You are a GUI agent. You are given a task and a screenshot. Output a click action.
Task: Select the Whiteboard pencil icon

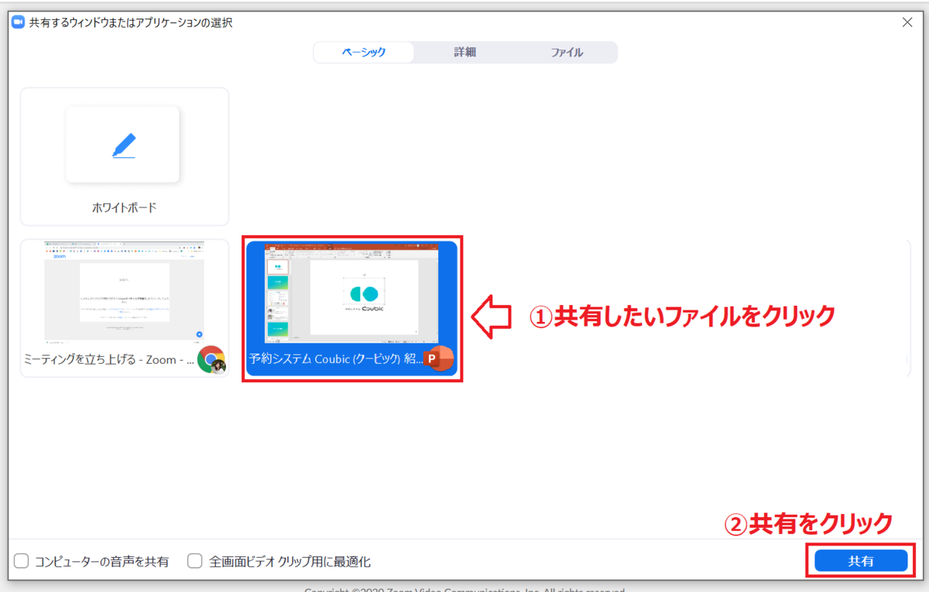click(x=123, y=145)
